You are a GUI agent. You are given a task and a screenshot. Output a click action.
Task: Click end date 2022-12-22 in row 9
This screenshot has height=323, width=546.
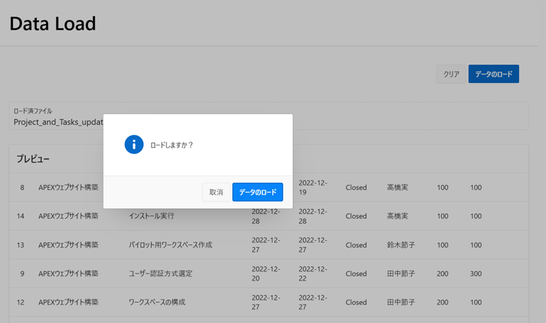[x=313, y=273]
